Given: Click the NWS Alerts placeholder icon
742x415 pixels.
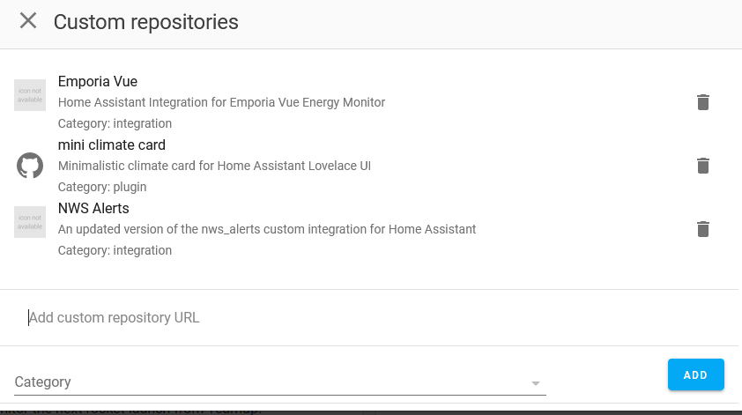Looking at the screenshot, I should [x=30, y=222].
